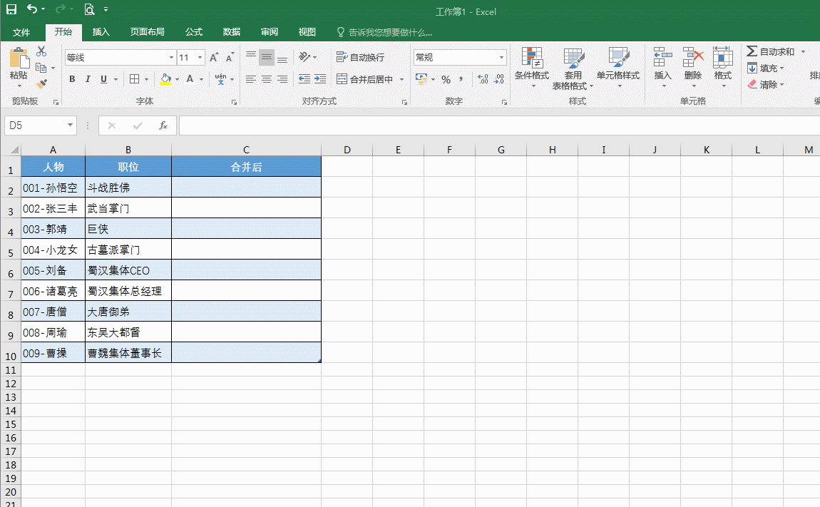Click the phonetic guide wén icon

tap(220, 79)
